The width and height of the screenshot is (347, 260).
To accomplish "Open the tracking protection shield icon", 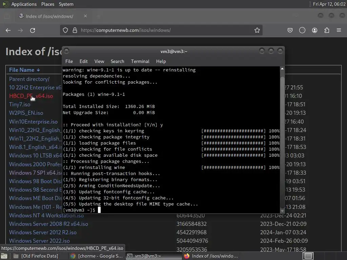I will pyautogui.click(x=65, y=30).
